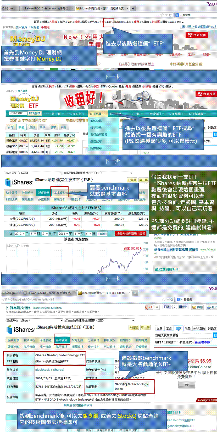Open the 配息記錄 tab
This screenshot has width=217, height=432.
click(77, 340)
